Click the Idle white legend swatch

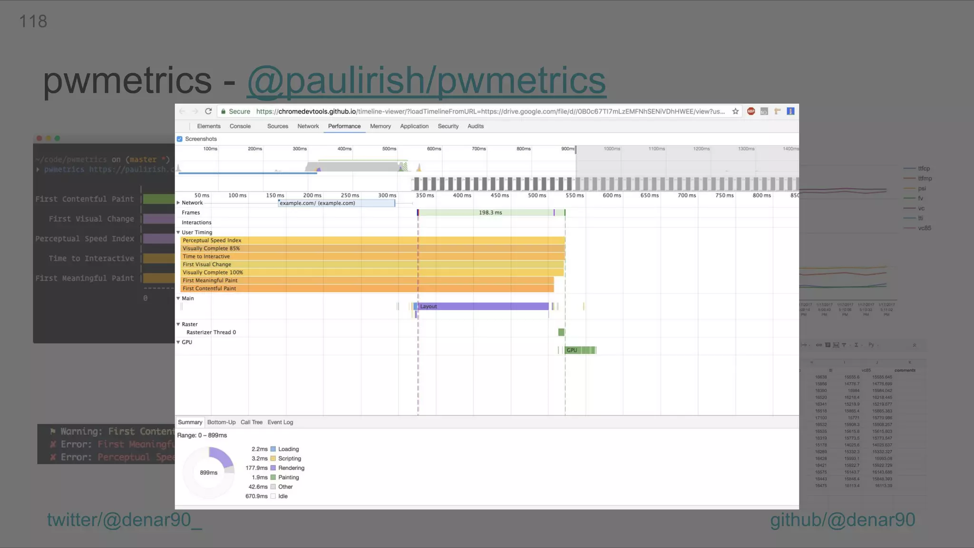click(x=273, y=496)
